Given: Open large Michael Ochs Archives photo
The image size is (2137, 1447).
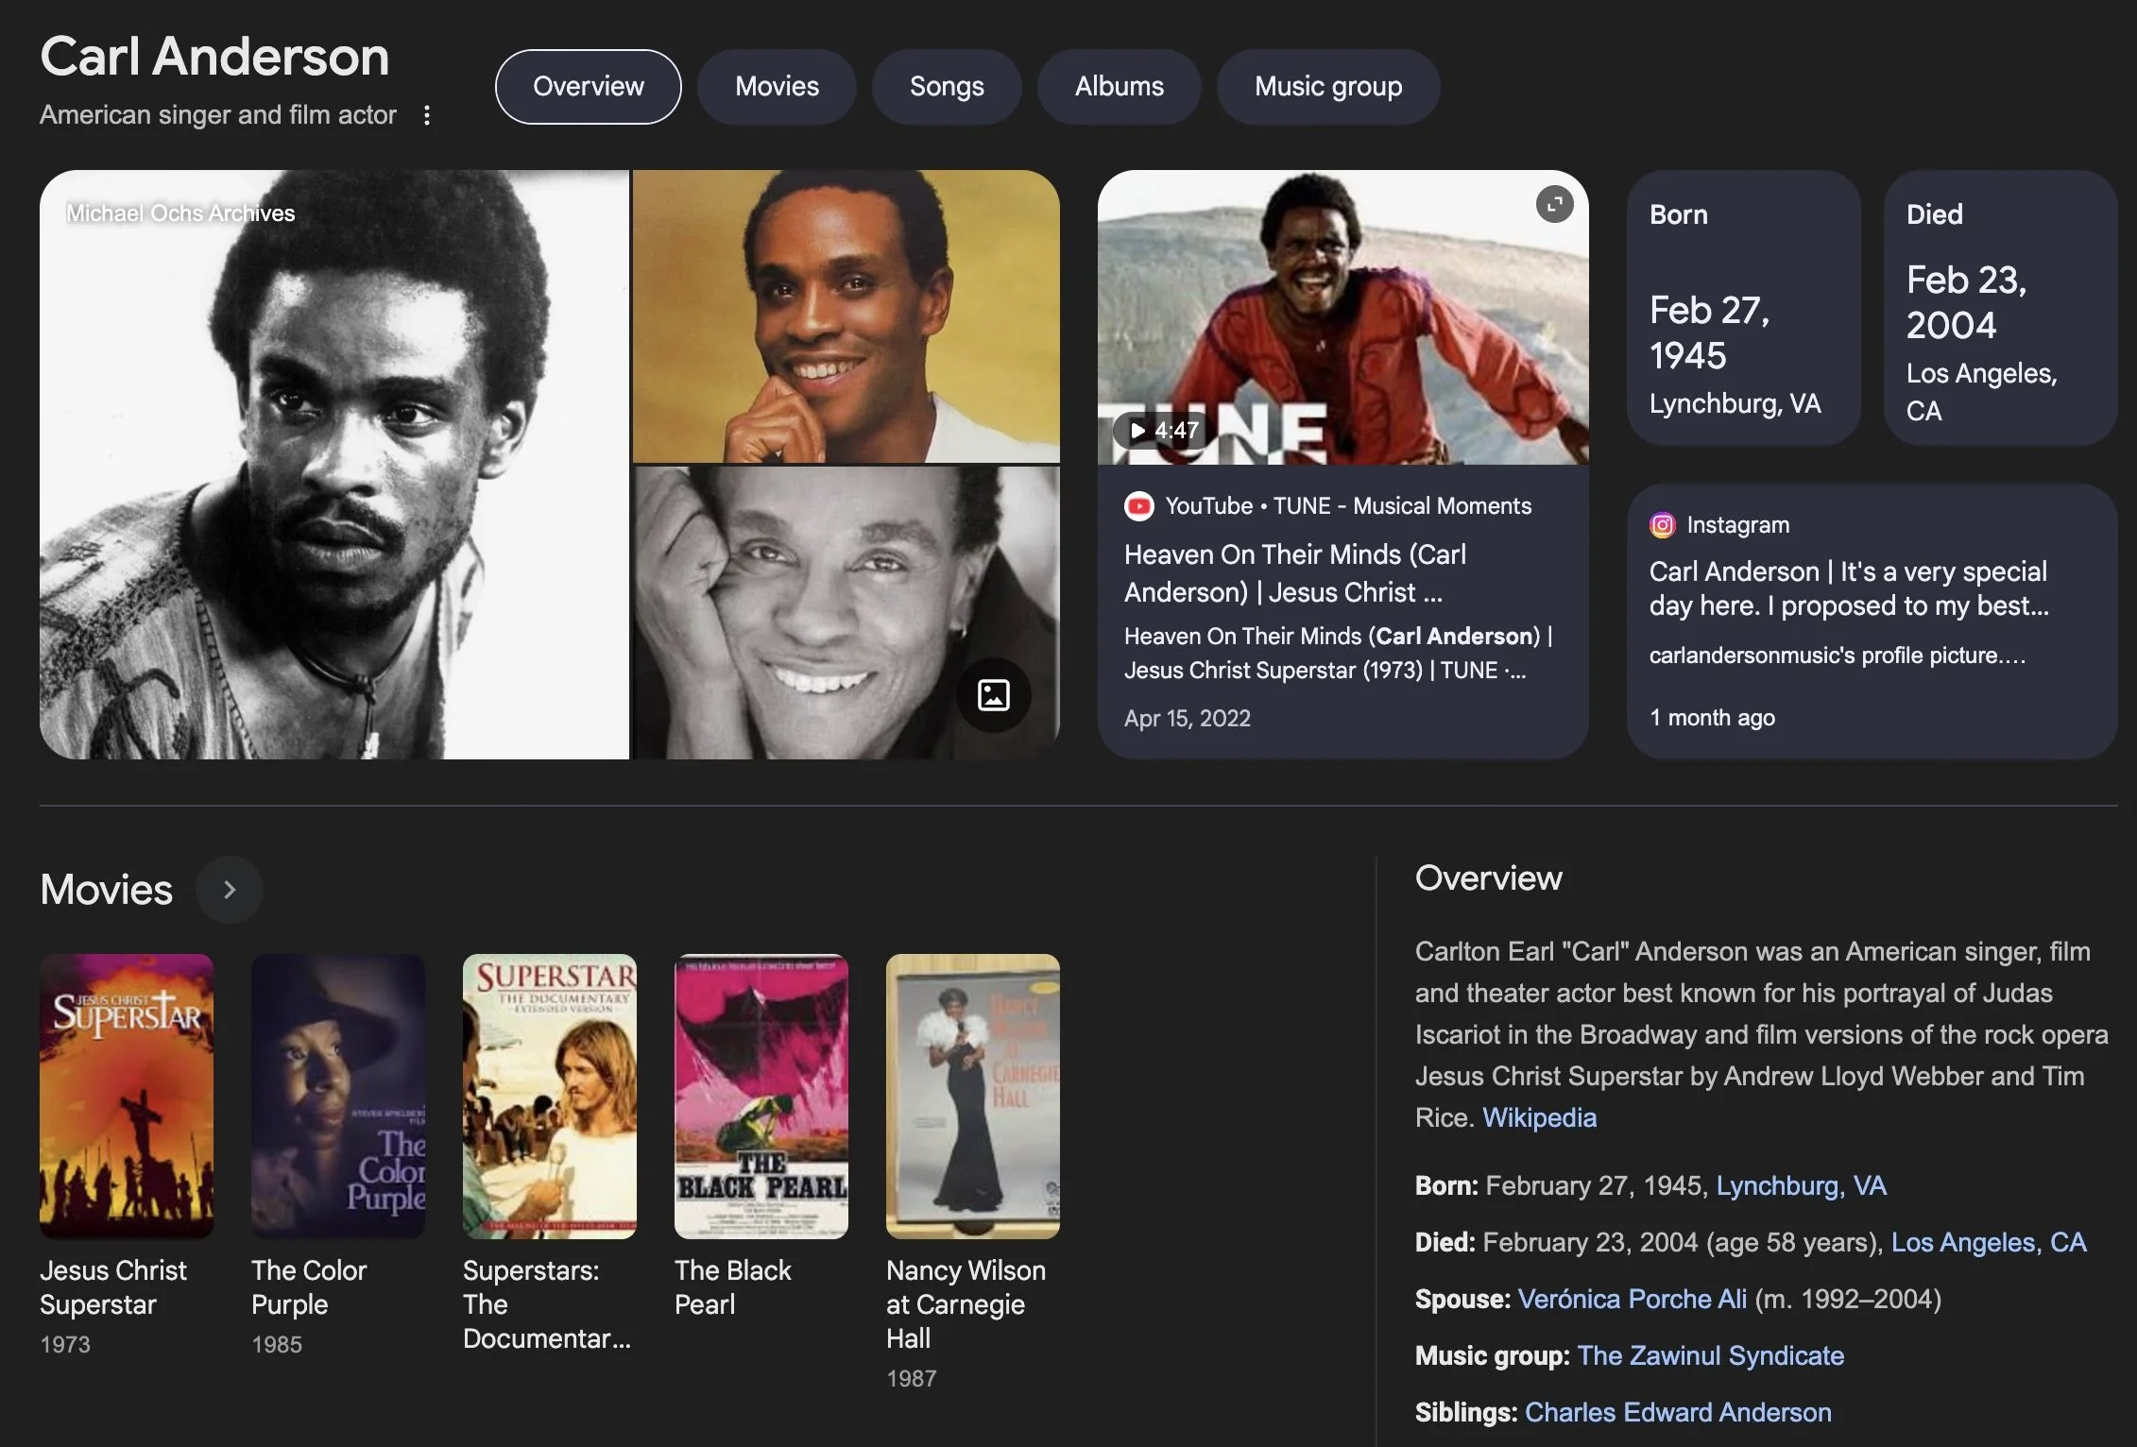Looking at the screenshot, I should 334,465.
